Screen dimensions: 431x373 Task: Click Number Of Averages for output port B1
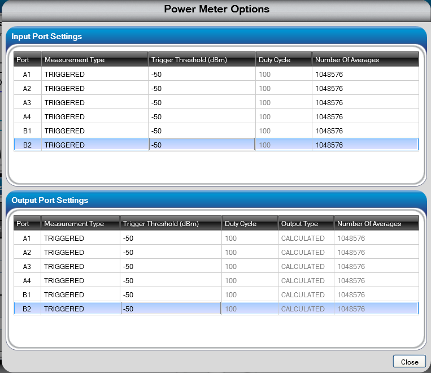(376, 294)
